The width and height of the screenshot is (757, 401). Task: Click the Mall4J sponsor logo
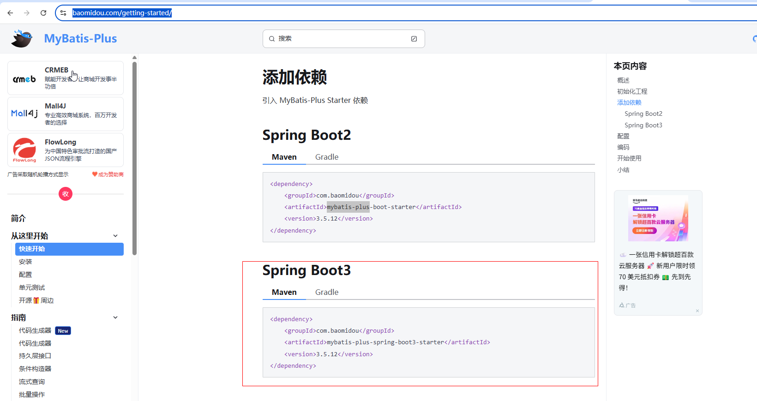coord(24,114)
